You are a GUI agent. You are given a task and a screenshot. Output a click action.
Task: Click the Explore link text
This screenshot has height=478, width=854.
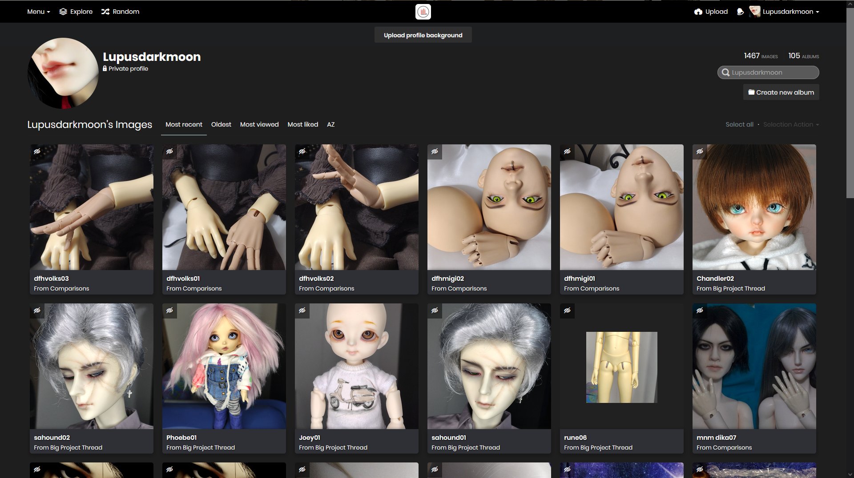(x=81, y=12)
